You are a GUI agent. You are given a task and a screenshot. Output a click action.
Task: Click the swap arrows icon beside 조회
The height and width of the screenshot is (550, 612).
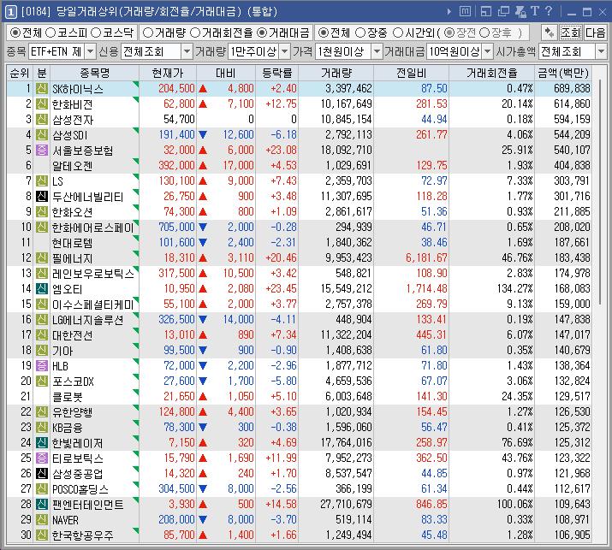pyautogui.click(x=549, y=33)
